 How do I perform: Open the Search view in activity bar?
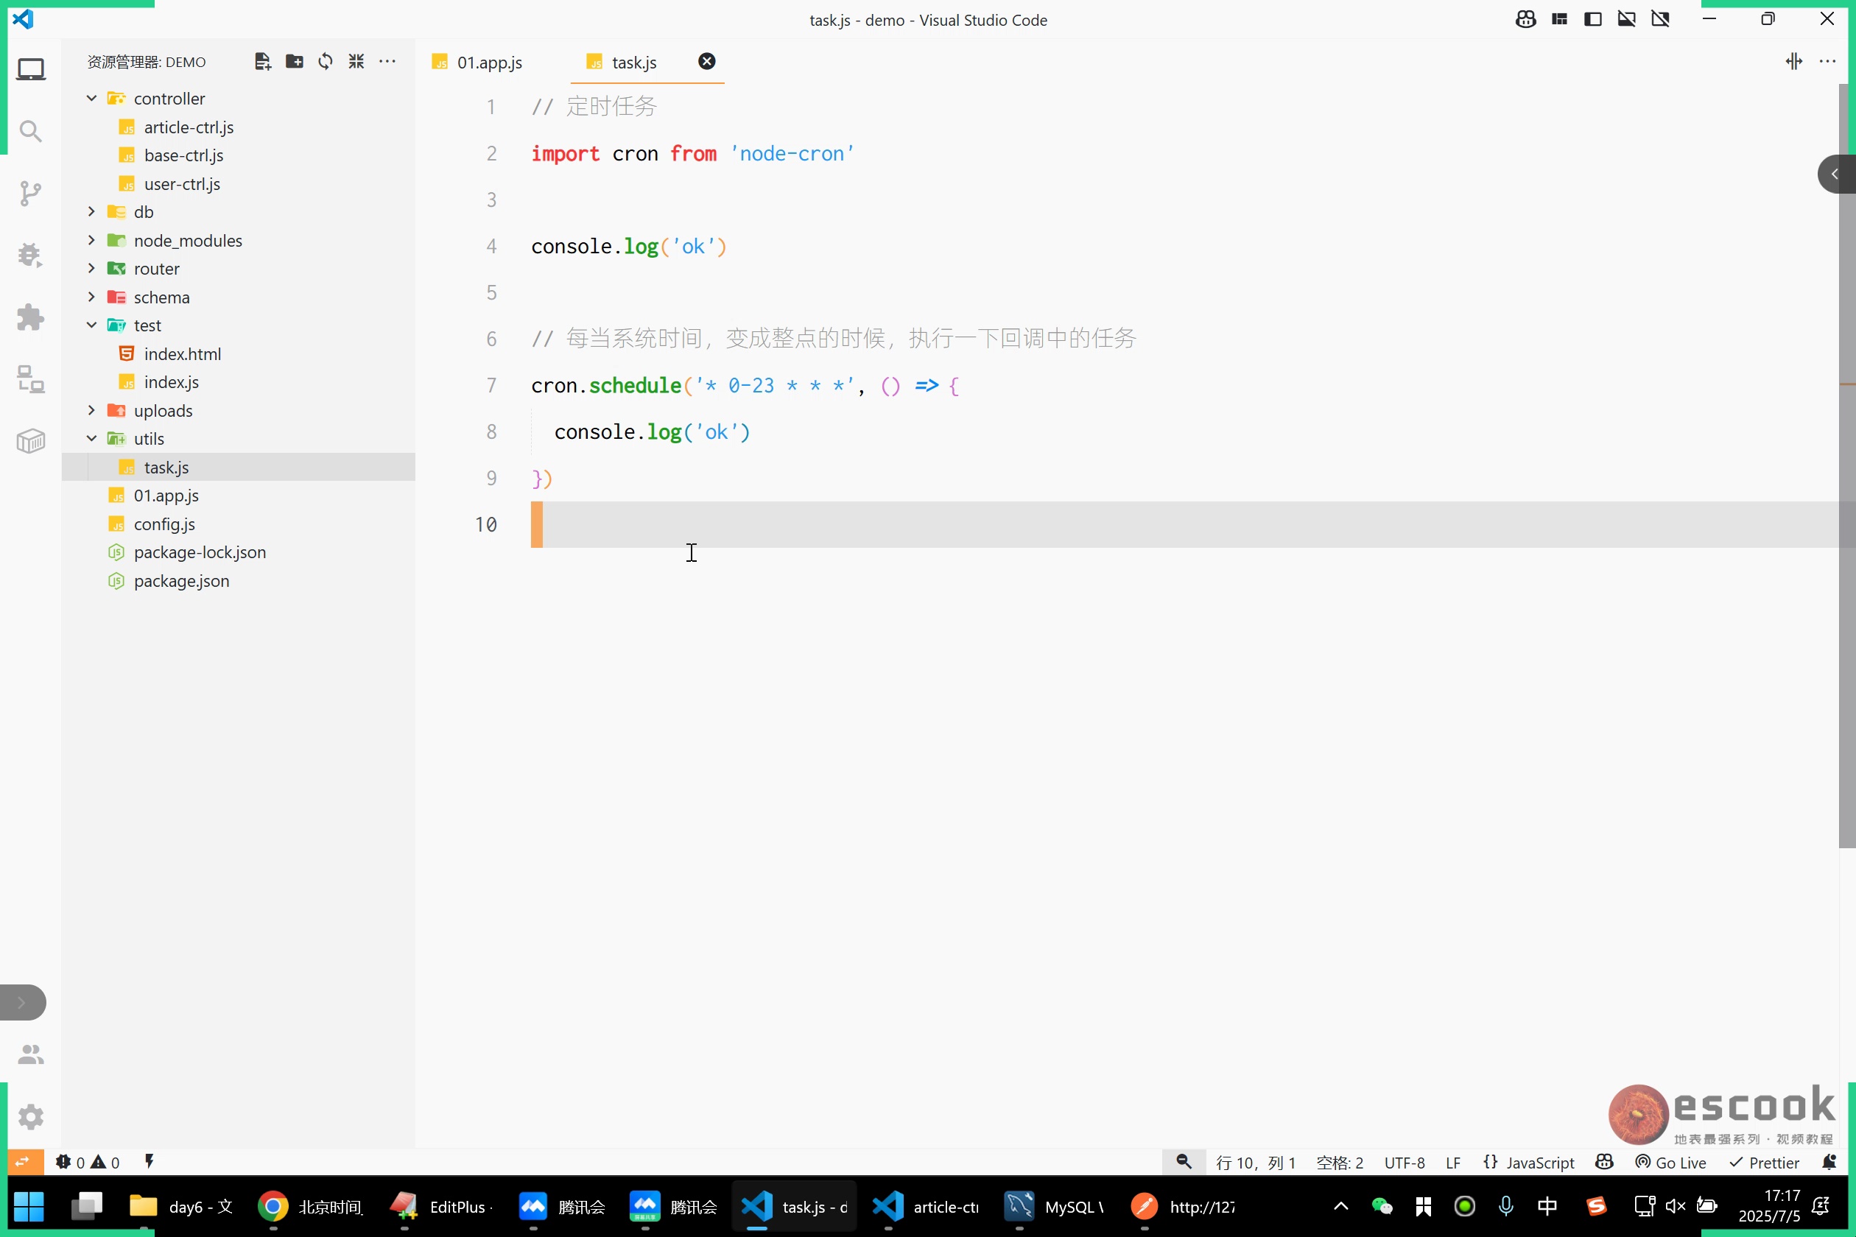31,131
